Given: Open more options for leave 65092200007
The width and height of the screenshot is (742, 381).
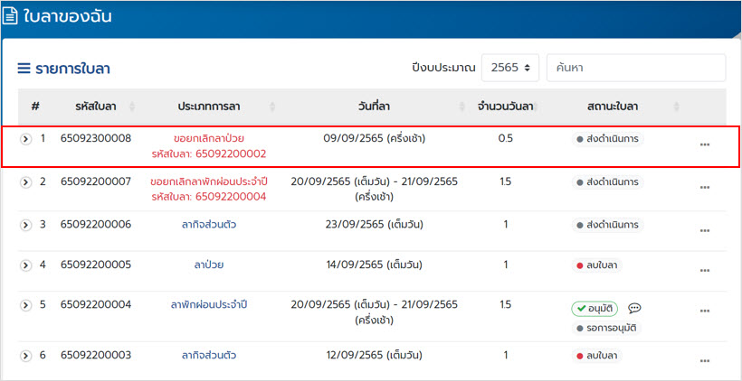Looking at the screenshot, I should [705, 187].
